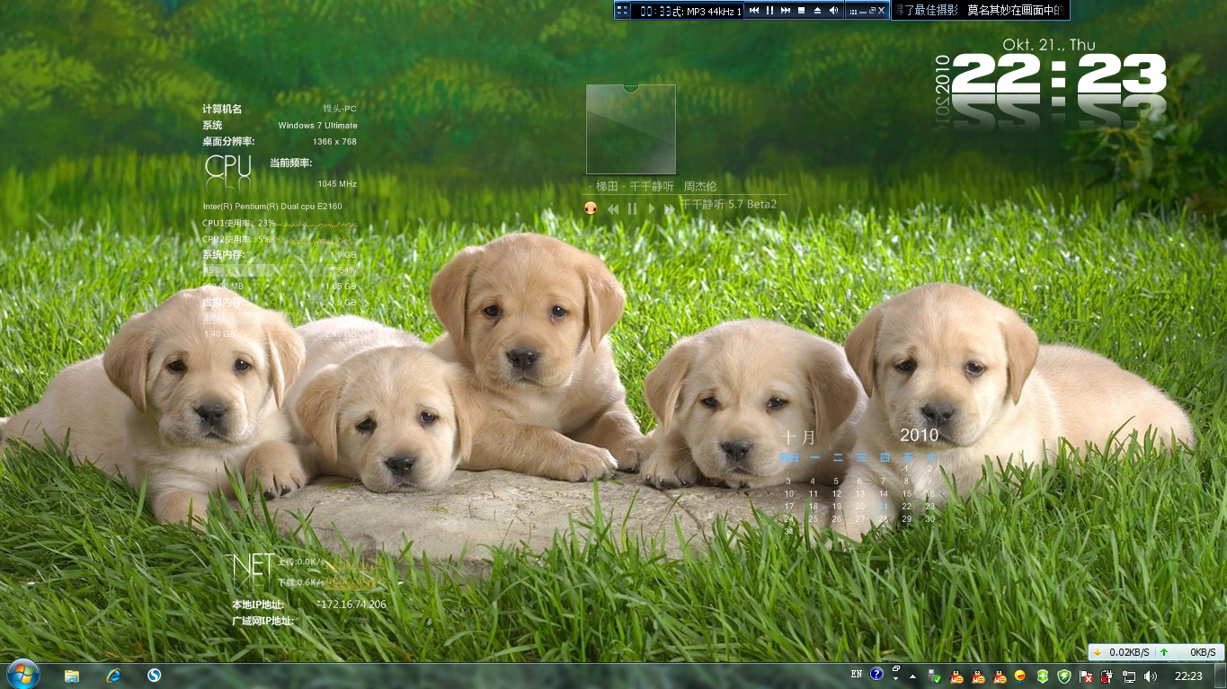The image size is (1227, 689).
Task: Click resolution value 1366 x 768
Action: (x=333, y=142)
